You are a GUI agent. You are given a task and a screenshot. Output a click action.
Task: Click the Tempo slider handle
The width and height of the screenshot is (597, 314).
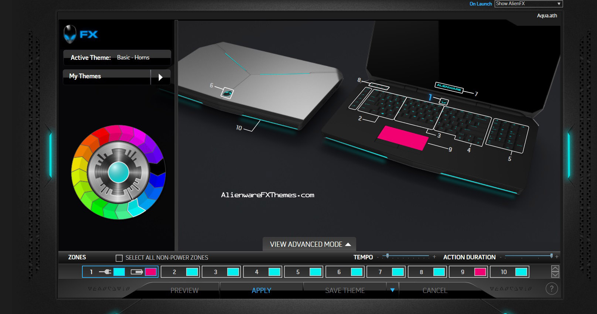pyautogui.click(x=387, y=256)
